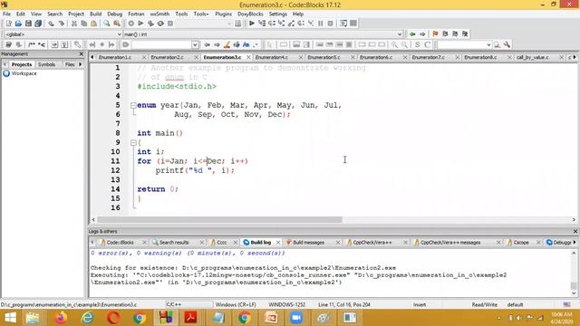
Task: Open the DoxyBlocks menu
Action: coord(250,14)
